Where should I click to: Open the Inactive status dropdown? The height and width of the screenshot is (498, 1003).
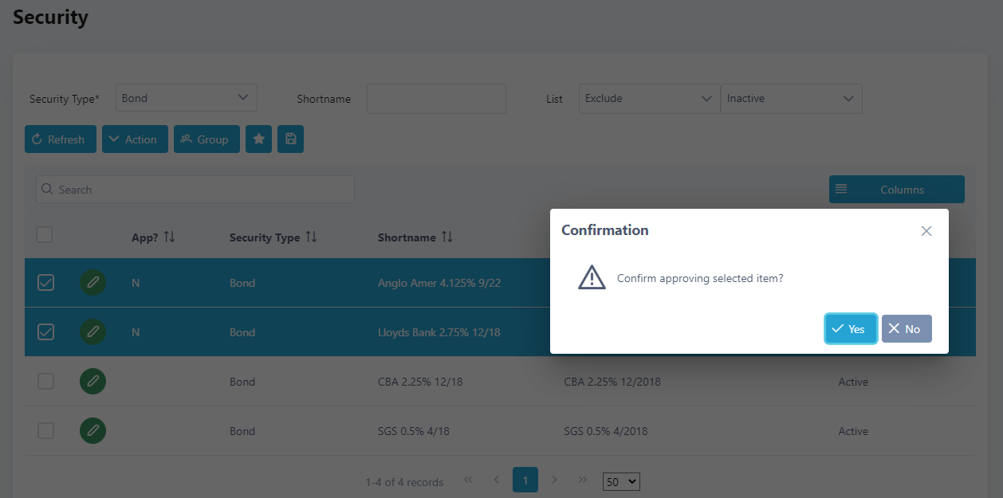coord(791,99)
